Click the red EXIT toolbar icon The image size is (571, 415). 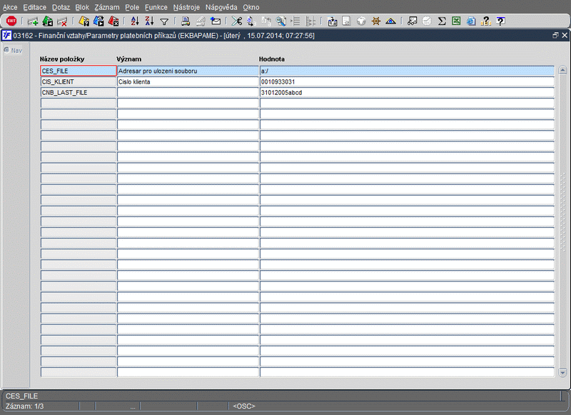pyautogui.click(x=11, y=21)
